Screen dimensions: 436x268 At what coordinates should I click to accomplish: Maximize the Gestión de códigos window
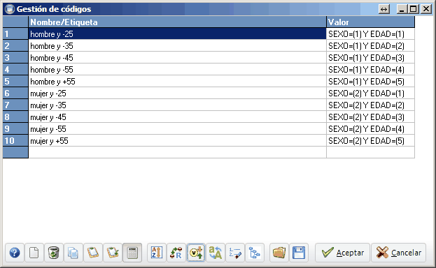click(x=414, y=9)
